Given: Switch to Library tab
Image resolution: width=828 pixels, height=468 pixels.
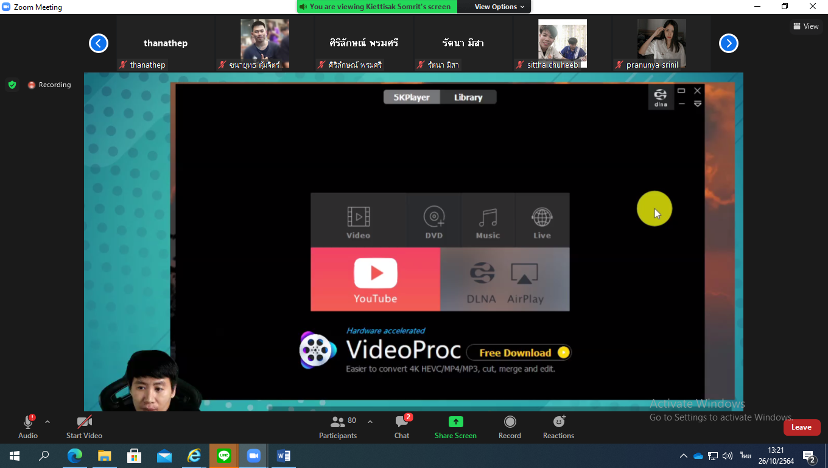Looking at the screenshot, I should (x=468, y=97).
